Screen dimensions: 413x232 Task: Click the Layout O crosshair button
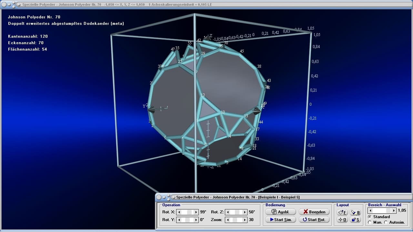point(342,220)
